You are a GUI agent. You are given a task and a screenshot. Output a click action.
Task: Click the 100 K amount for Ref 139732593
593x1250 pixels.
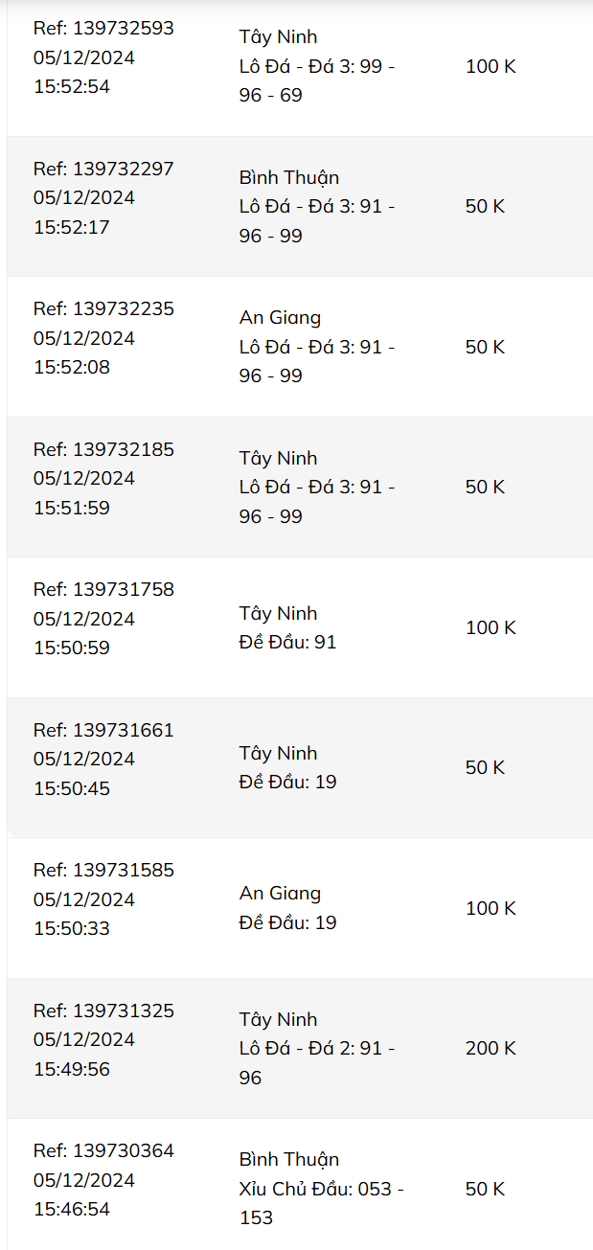(490, 66)
